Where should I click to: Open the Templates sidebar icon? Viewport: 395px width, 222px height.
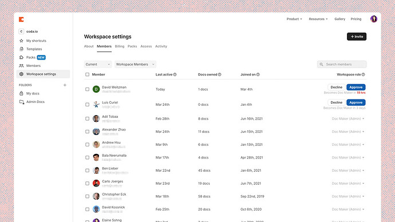[21, 49]
